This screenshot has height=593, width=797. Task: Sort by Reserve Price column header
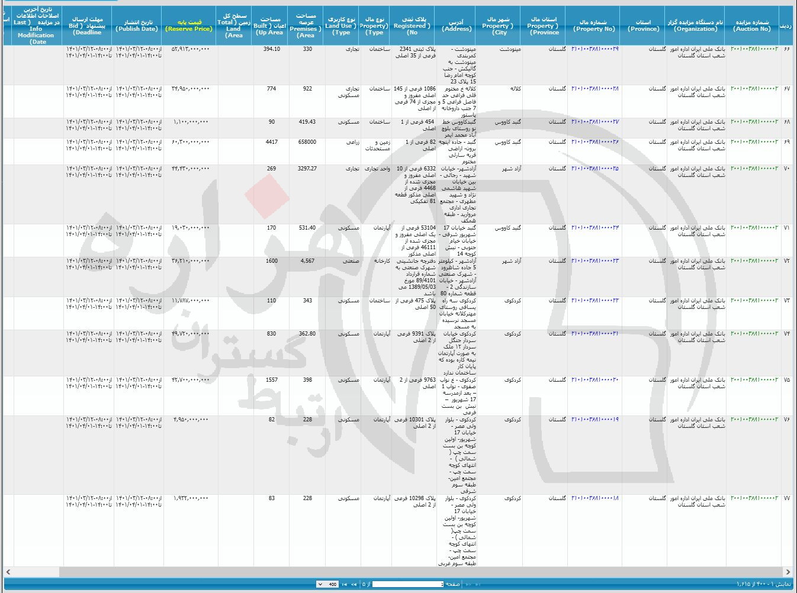point(188,25)
